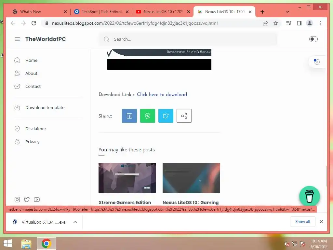
Task: Click Xtreme Gamers Edition post title
Action: coord(125,202)
